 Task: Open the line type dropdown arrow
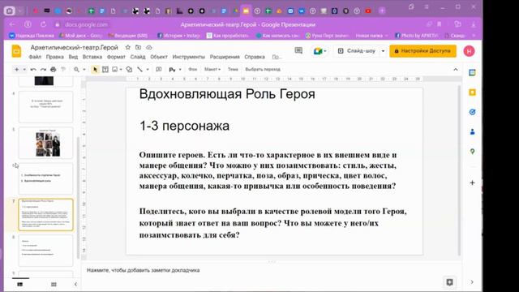(148, 70)
